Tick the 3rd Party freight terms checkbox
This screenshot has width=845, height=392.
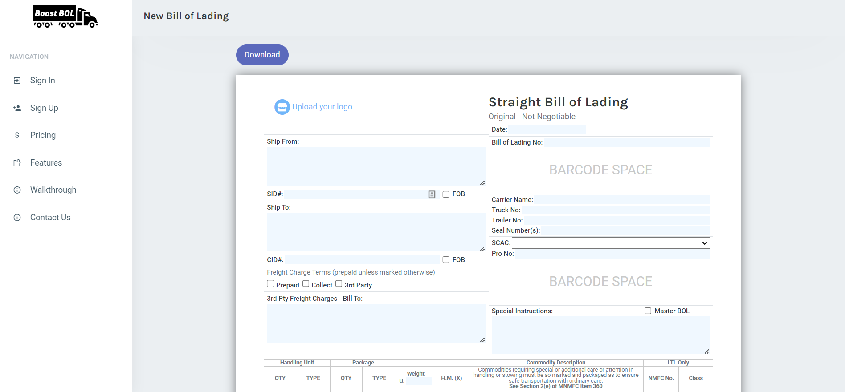(339, 284)
